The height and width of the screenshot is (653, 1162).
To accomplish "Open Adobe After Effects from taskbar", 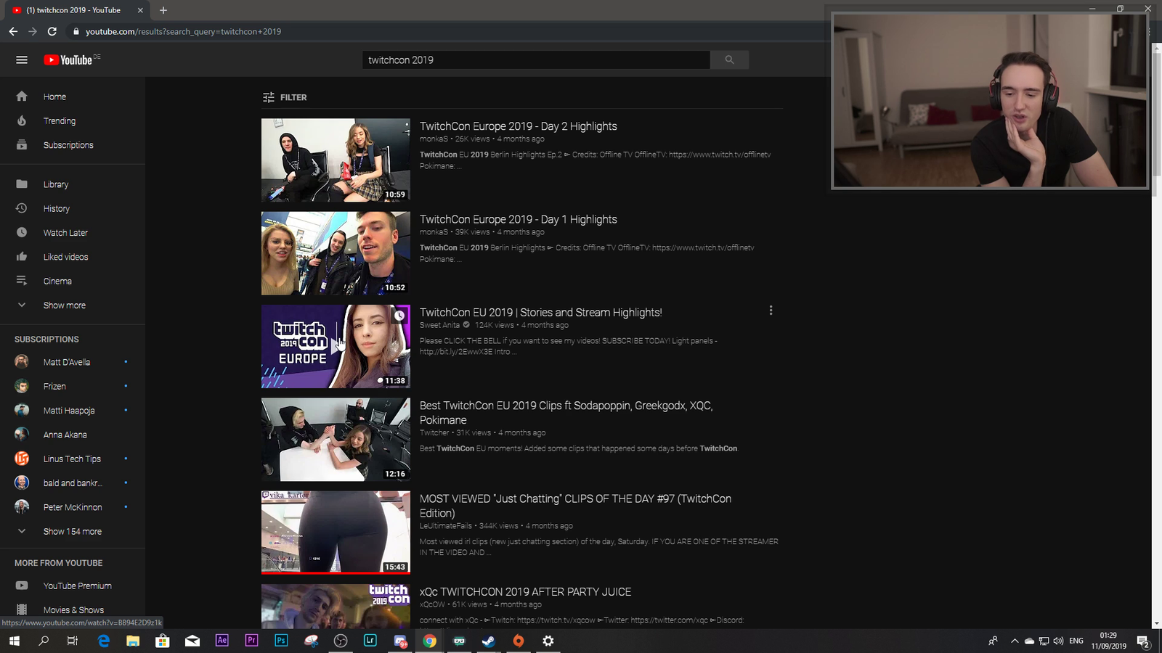I will point(222,641).
